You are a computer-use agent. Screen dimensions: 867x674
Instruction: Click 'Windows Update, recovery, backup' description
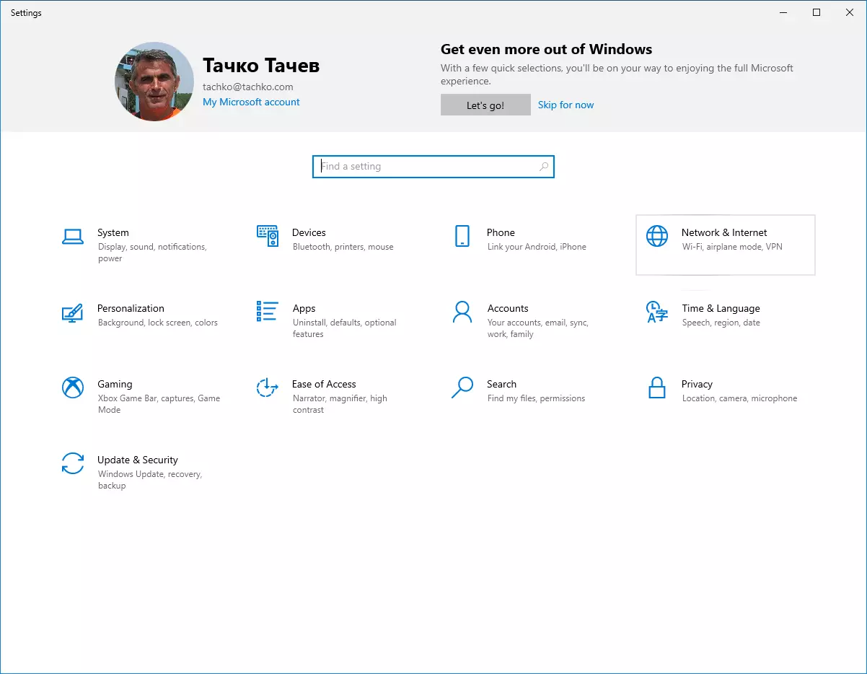[150, 480]
